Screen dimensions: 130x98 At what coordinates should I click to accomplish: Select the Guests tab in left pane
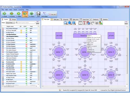(x=5, y=19)
